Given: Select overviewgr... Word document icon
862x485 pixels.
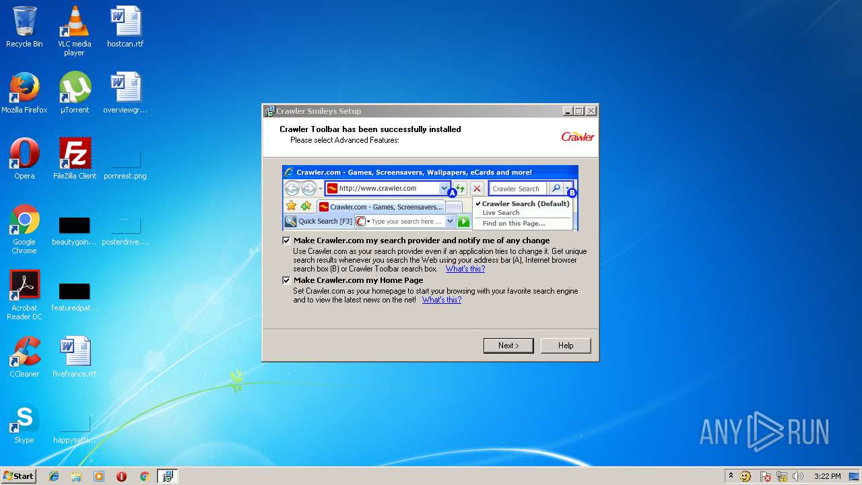Looking at the screenshot, I should point(125,93).
